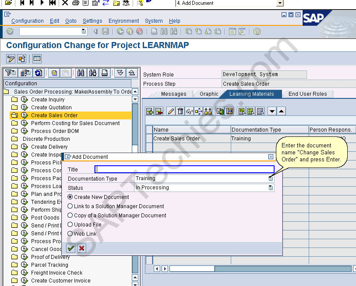Click the Find binoculars icon in tree toolbar
The width and height of the screenshot is (356, 286).
tap(81, 73)
